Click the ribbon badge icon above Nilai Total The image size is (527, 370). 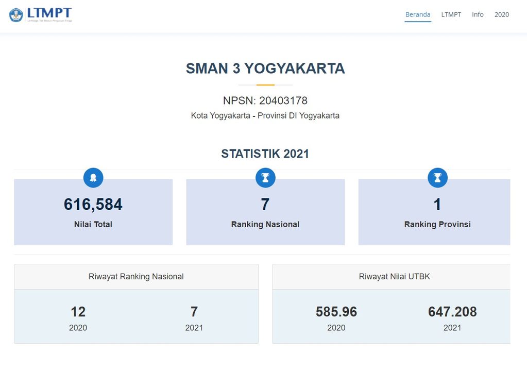click(93, 178)
